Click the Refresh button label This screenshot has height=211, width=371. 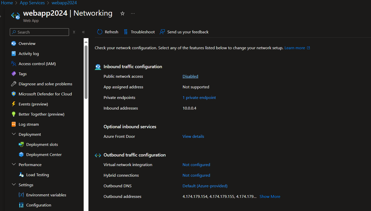pos(111,32)
